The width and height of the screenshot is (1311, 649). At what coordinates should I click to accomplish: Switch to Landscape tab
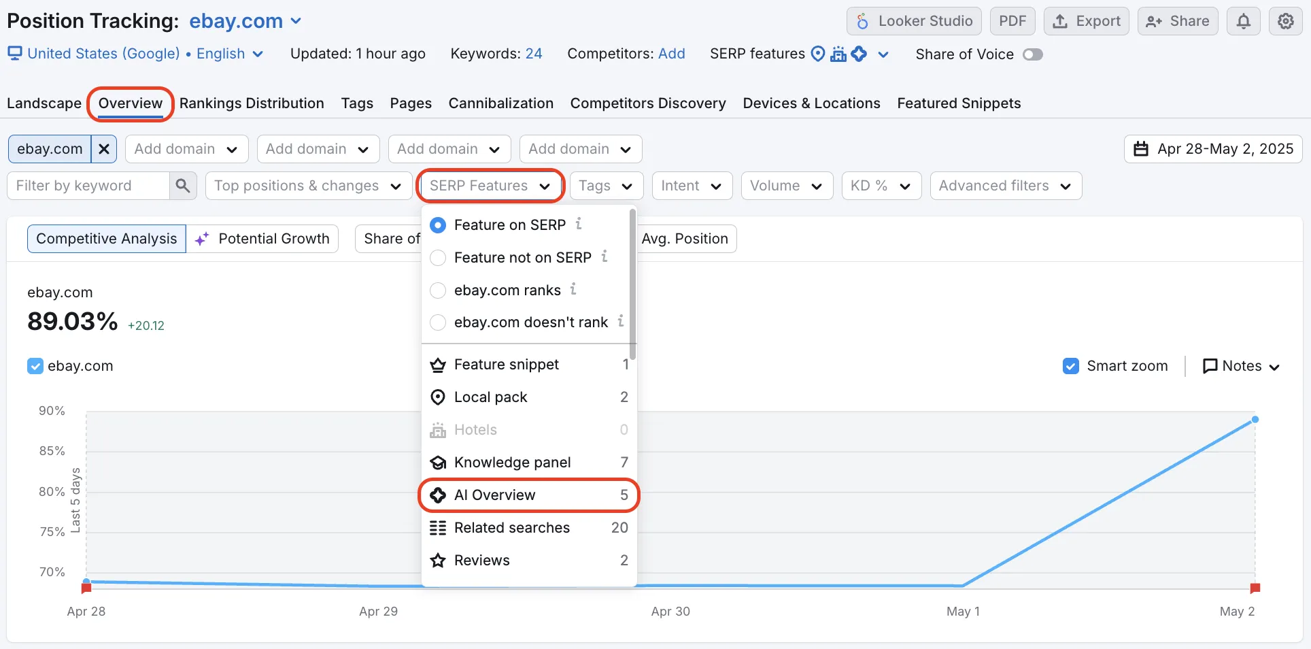point(44,103)
